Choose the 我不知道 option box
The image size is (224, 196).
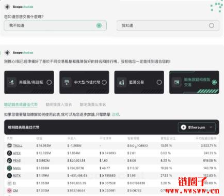[x=55, y=25]
